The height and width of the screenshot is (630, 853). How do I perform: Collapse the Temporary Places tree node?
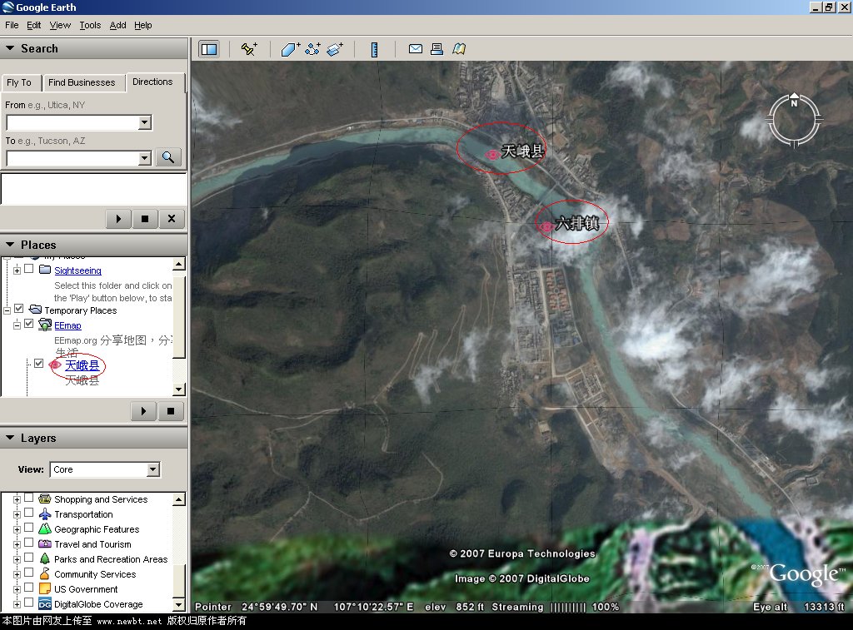(x=7, y=310)
